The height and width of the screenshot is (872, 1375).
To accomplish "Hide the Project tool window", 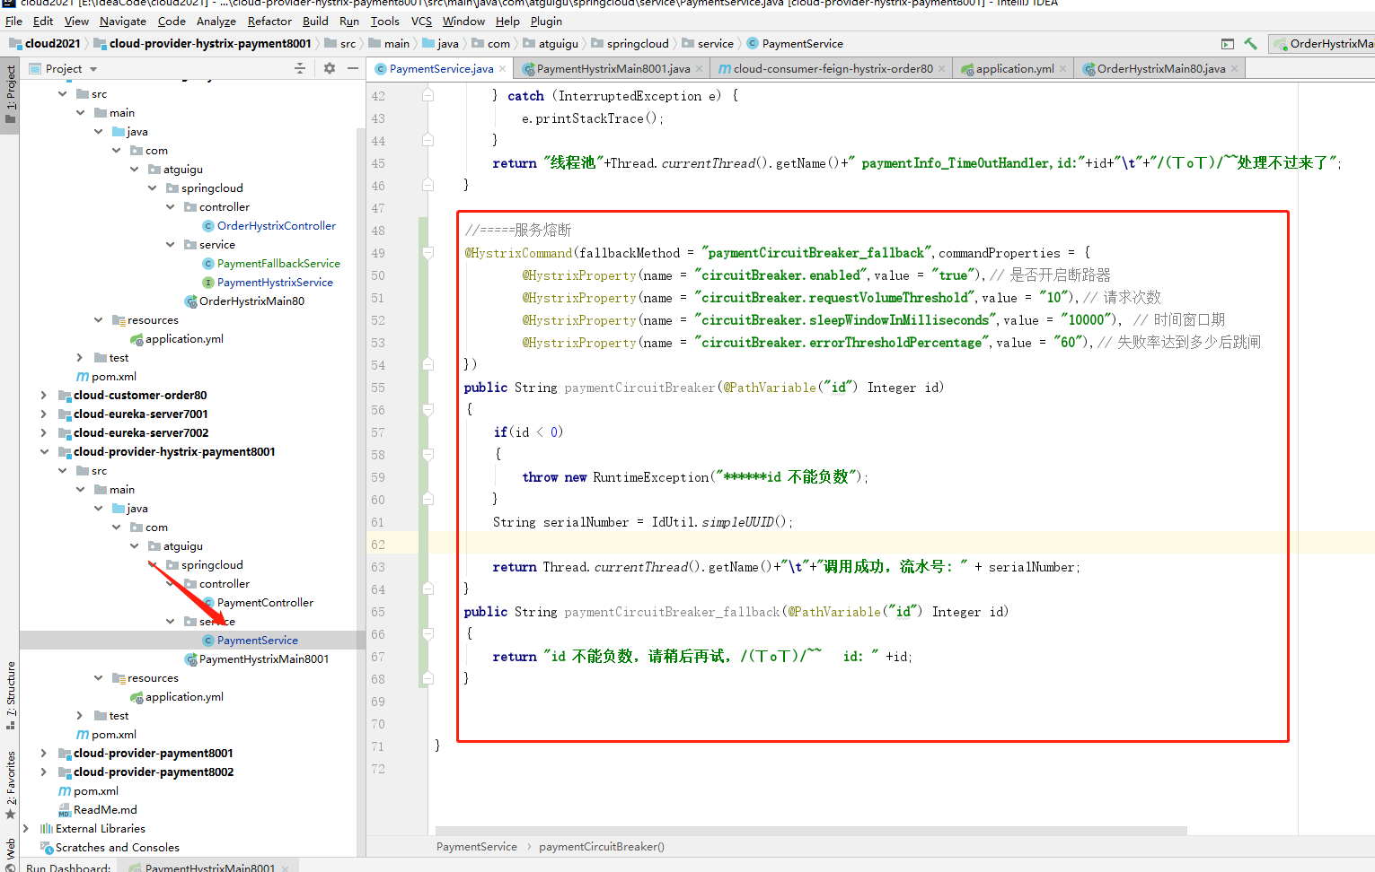I will pyautogui.click(x=353, y=68).
